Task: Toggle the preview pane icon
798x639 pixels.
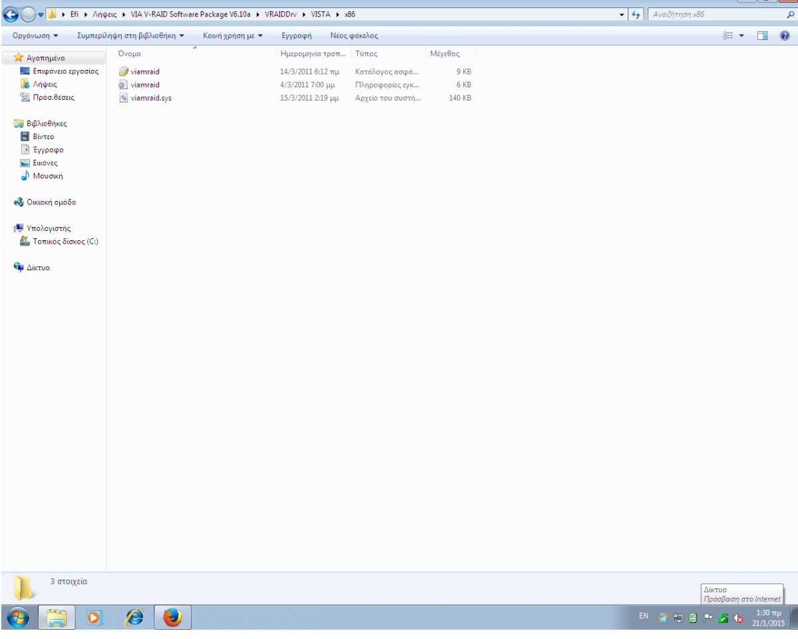Action: [x=763, y=35]
